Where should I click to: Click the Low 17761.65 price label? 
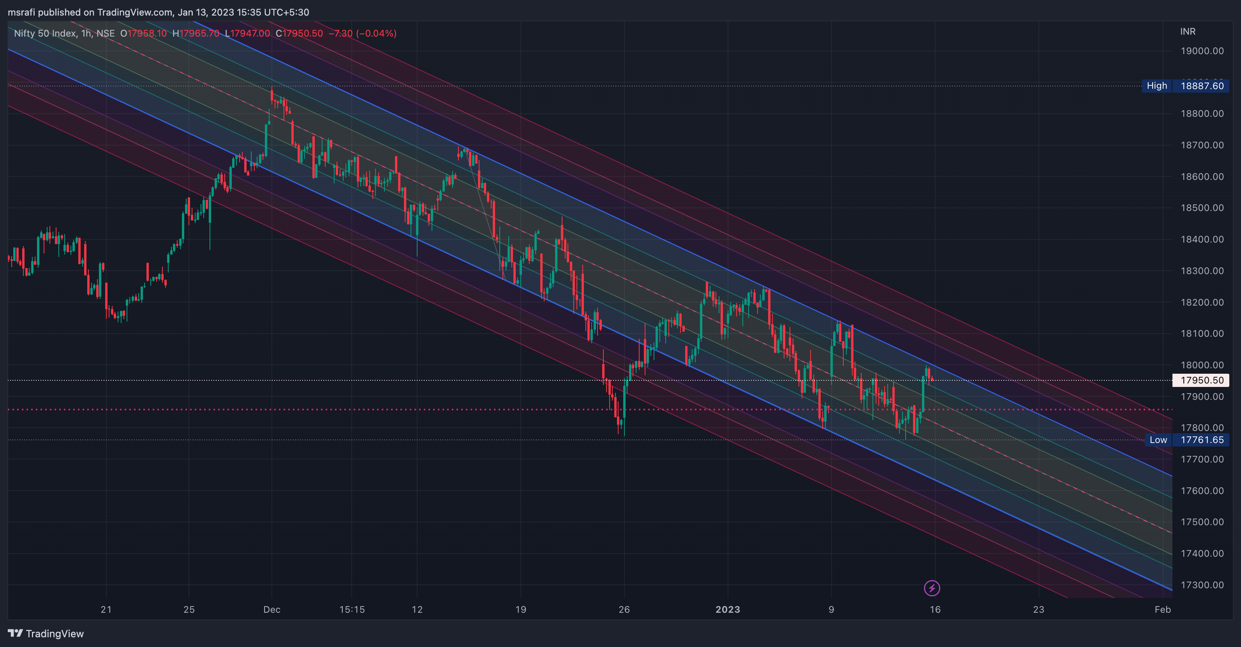[x=1187, y=440]
